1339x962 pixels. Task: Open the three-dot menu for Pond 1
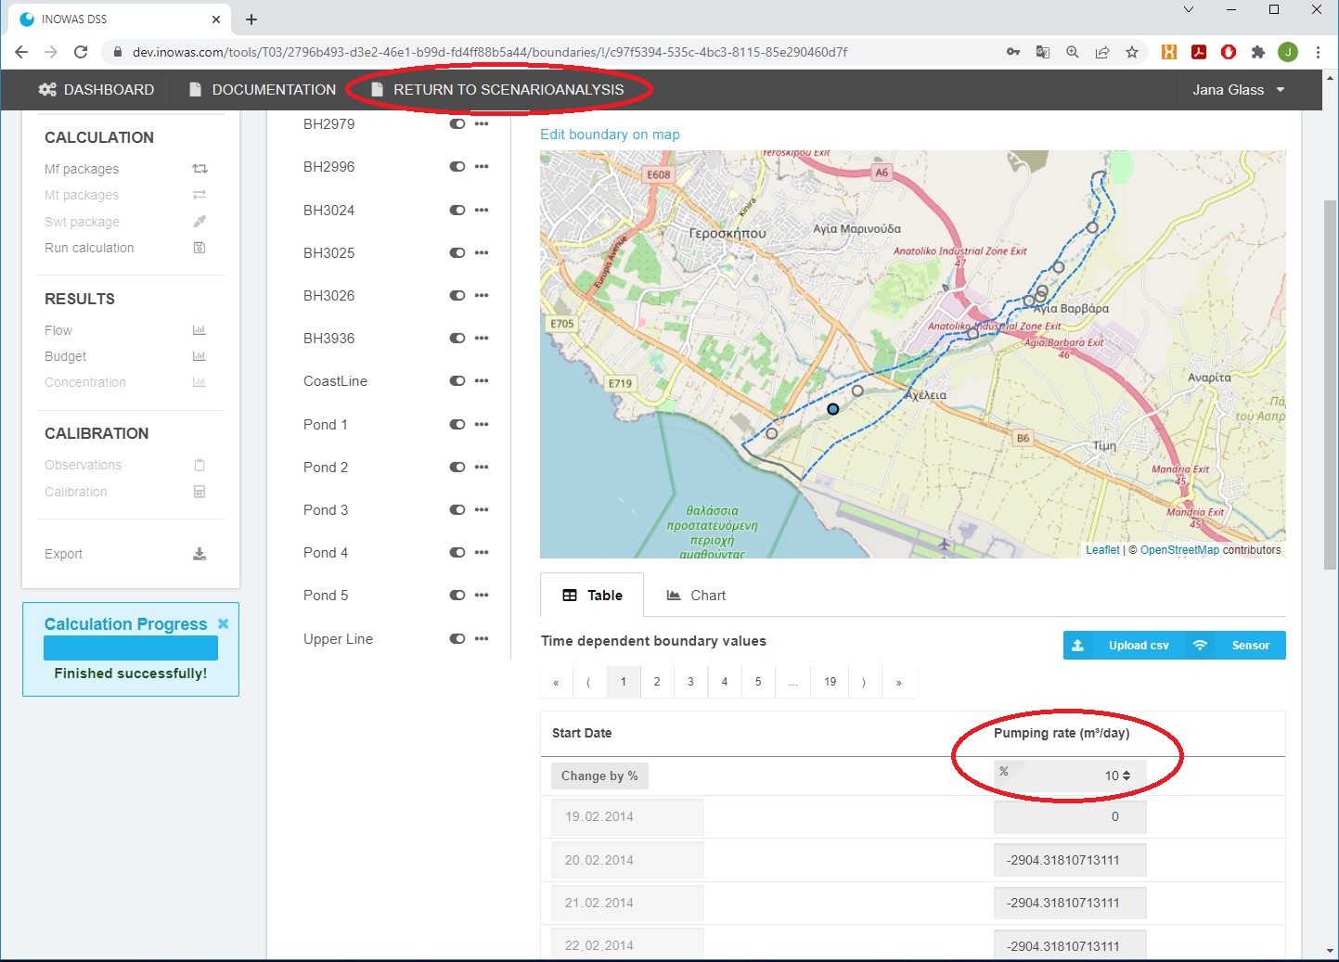[x=482, y=424]
